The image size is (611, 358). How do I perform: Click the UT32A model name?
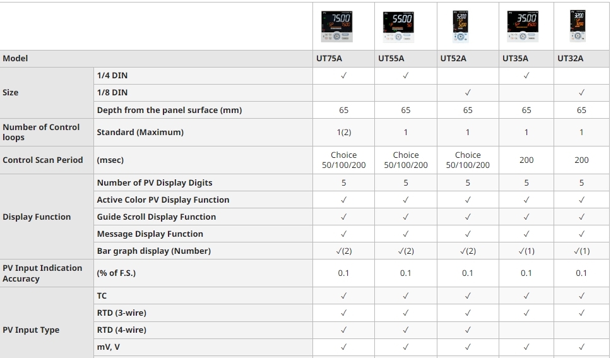click(x=571, y=59)
